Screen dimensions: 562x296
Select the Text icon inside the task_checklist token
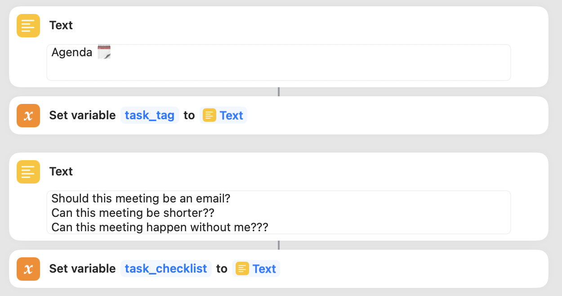click(243, 269)
